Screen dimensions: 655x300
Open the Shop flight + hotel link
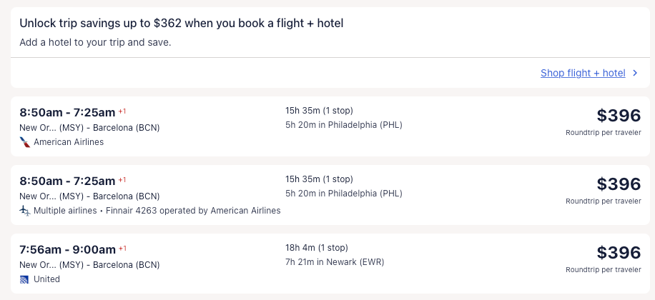(583, 73)
